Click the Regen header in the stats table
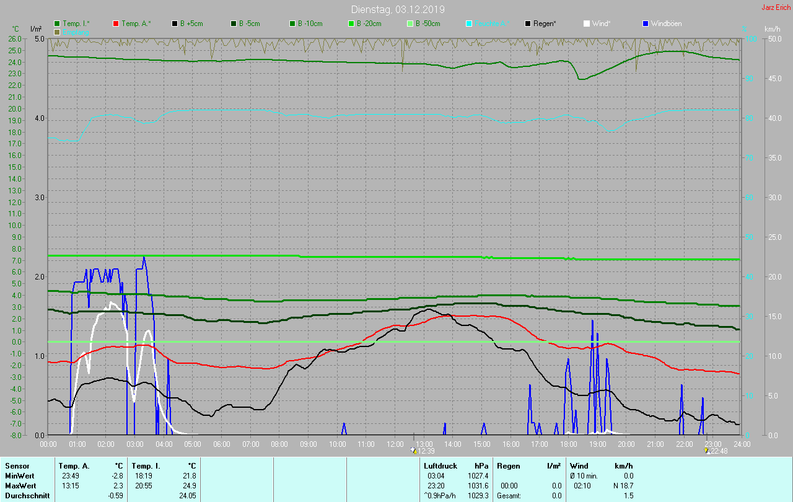 point(509,465)
